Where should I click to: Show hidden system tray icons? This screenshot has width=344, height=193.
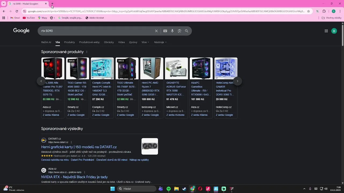304,189
